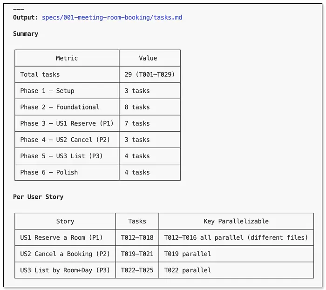
Task: Click the 'Story' column header
Action: (65, 221)
